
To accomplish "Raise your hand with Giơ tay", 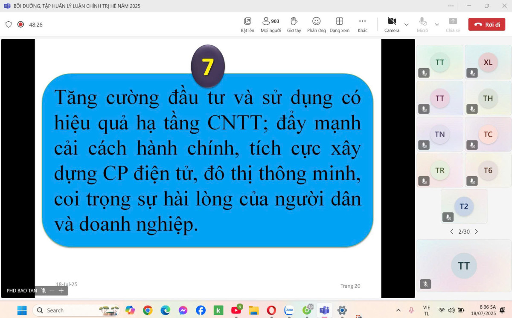I will point(294,24).
